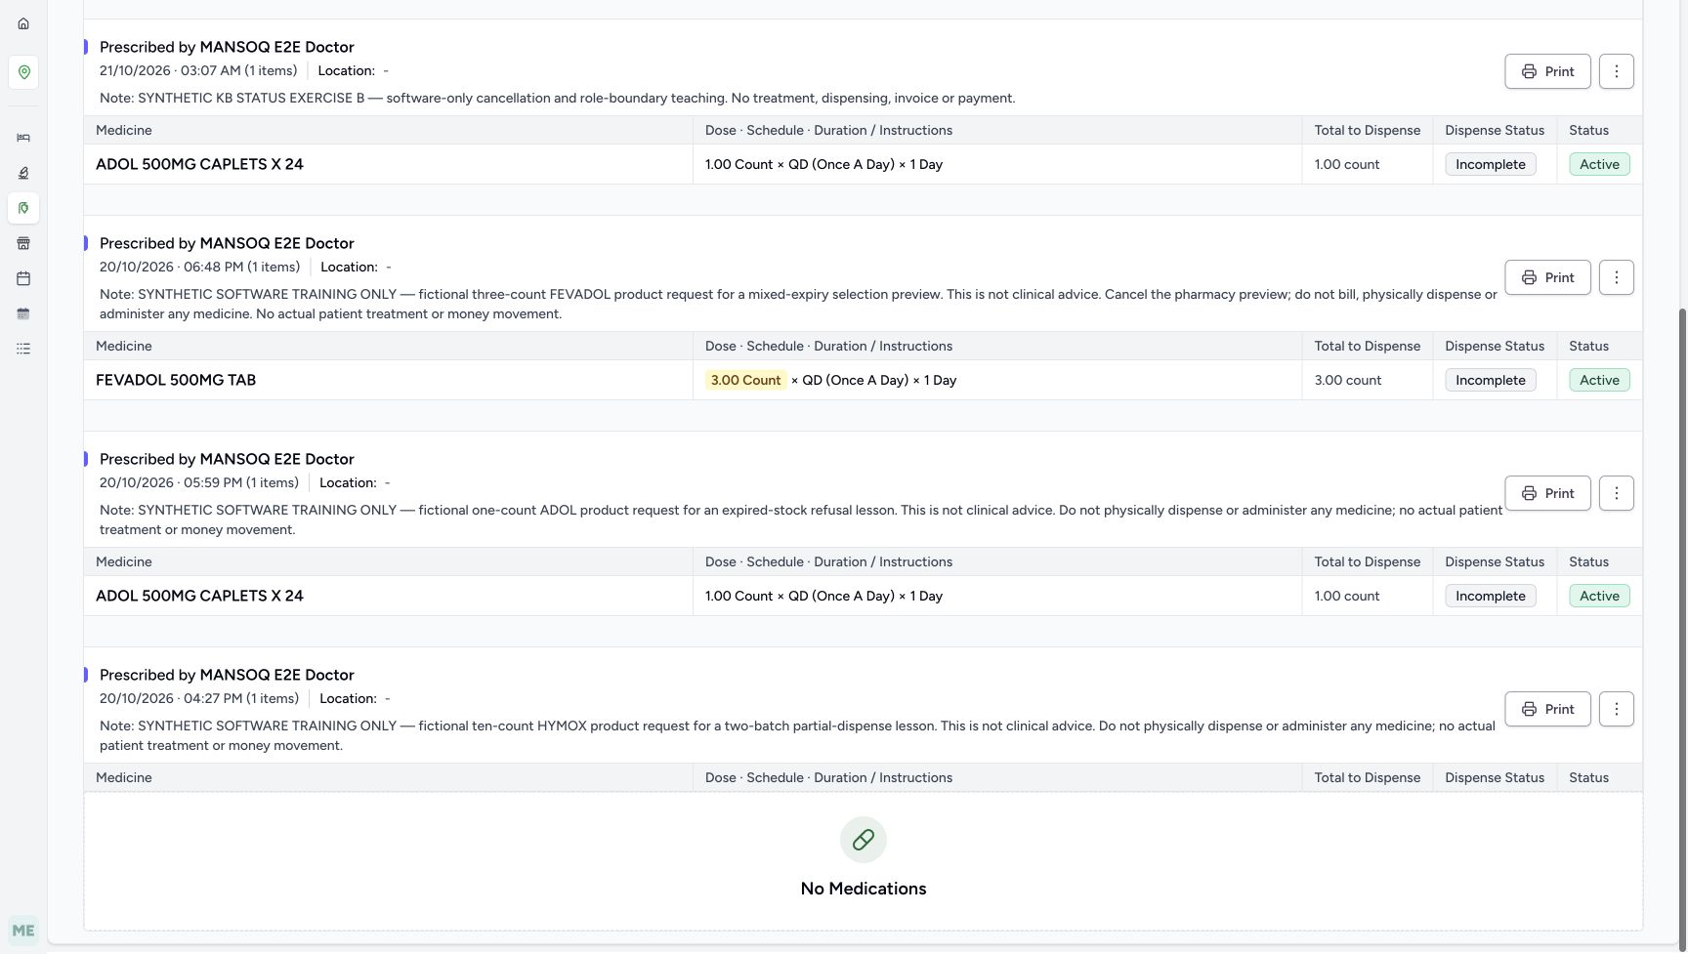Click the '20/10/2026 · 06:48 PM (1 items)' timestamp
Image resolution: width=1688 pixels, height=954 pixels.
click(x=199, y=267)
